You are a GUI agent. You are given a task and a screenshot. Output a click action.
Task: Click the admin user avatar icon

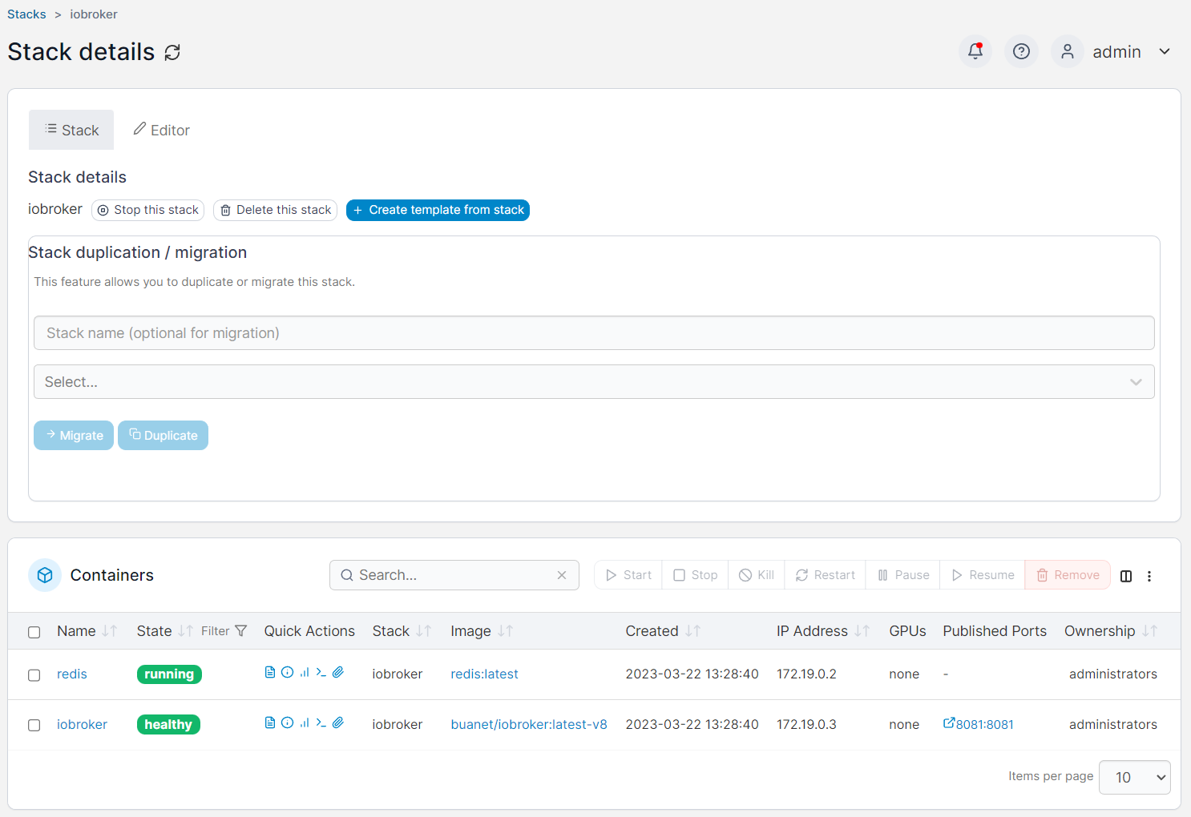point(1068,51)
